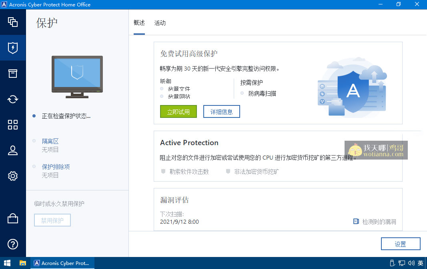The width and height of the screenshot is (427, 269).
Task: Click the USB device tray icon
Action: (x=392, y=263)
